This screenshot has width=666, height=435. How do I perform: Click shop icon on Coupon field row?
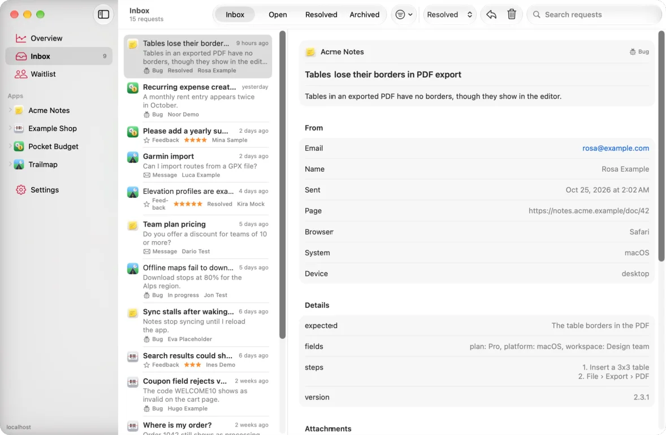(x=133, y=382)
